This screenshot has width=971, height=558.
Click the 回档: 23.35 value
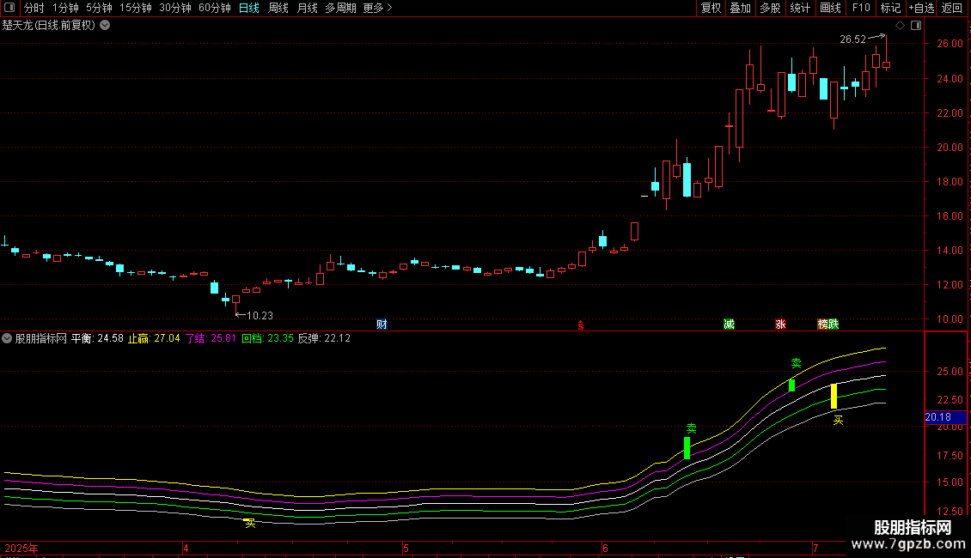[267, 338]
